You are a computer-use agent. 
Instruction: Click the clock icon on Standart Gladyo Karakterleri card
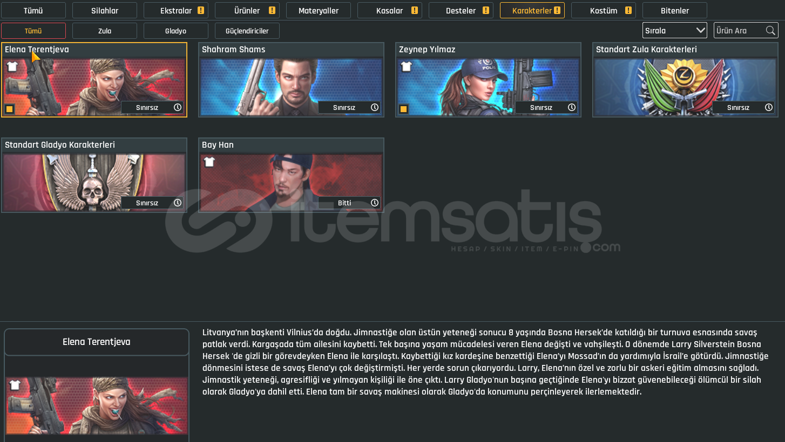coord(178,203)
